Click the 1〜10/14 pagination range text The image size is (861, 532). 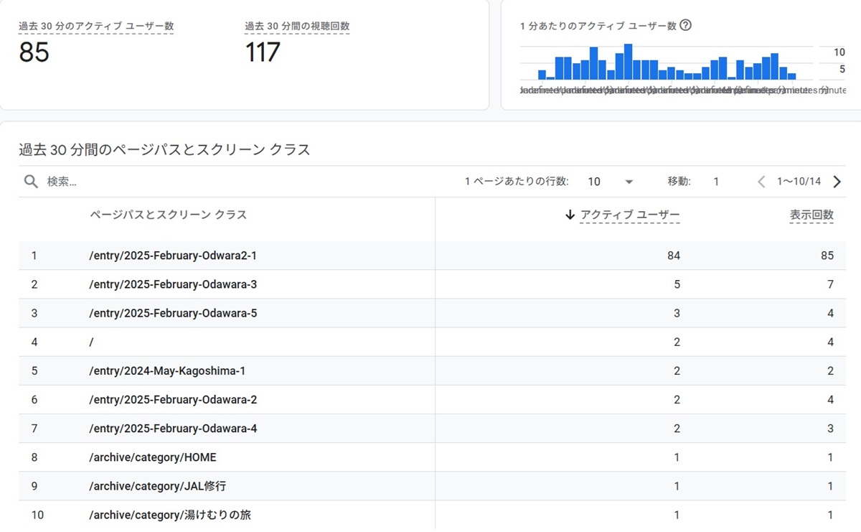point(799,182)
